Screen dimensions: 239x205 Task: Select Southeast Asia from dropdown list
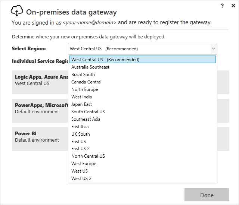tap(86, 119)
